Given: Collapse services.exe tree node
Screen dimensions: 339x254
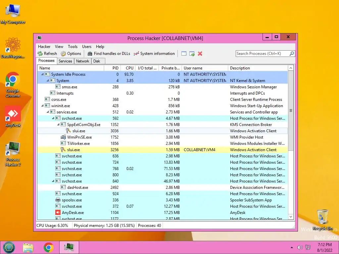Looking at the screenshot, I should pyautogui.click(x=48, y=112).
